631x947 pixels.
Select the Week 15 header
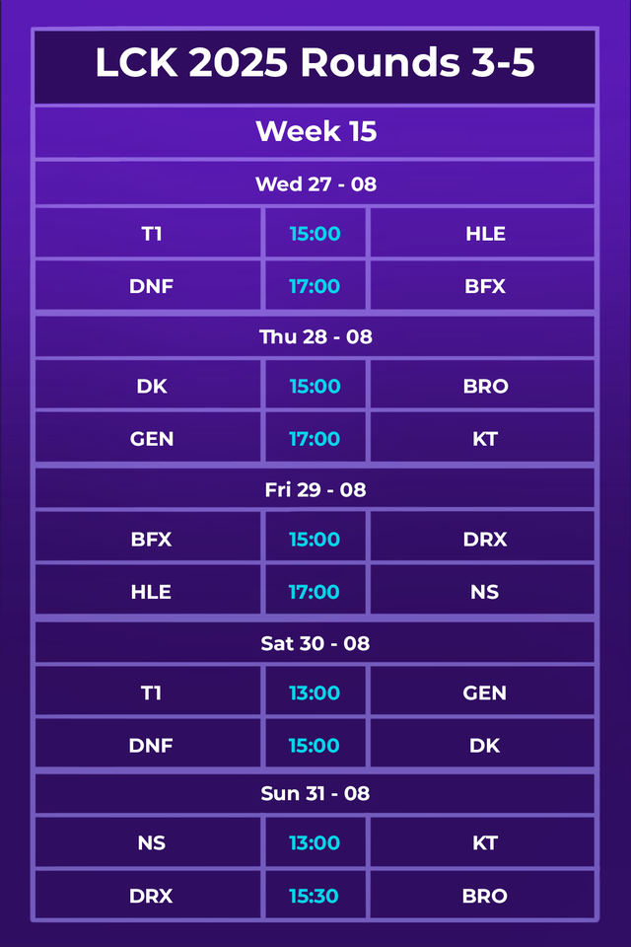coord(315,131)
